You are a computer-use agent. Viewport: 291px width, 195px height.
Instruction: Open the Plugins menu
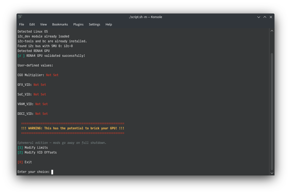click(x=78, y=24)
